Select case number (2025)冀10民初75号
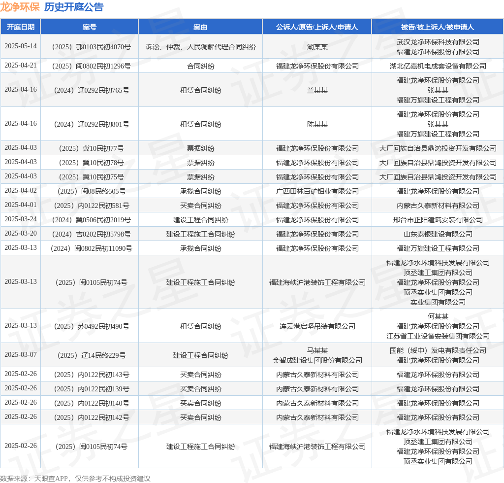The image size is (504, 483). point(91,177)
